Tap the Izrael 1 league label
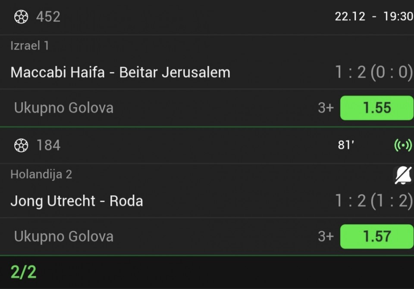 (29, 46)
